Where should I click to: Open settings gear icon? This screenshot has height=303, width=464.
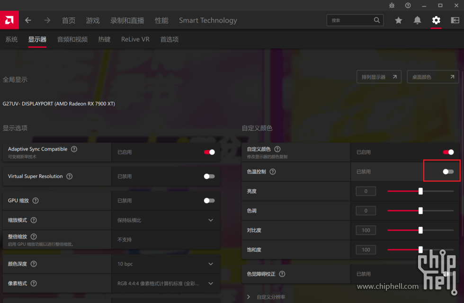(436, 20)
